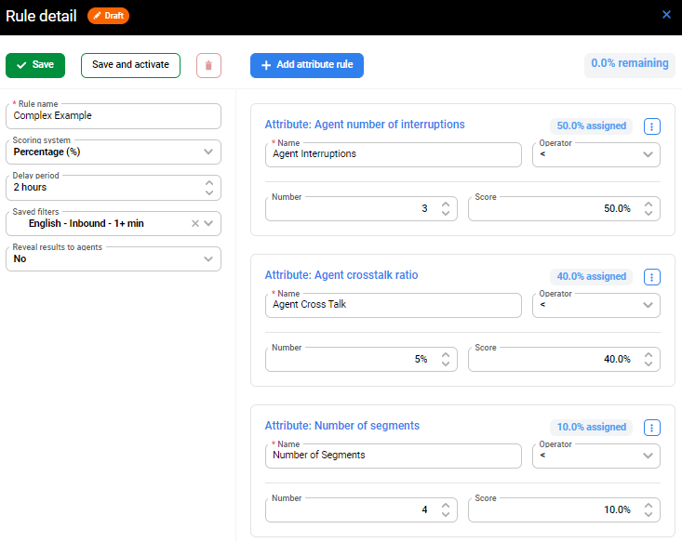Screen dimensions: 682x542
Task: Open Operator dropdown for Agent Cross Talk
Action: point(648,305)
